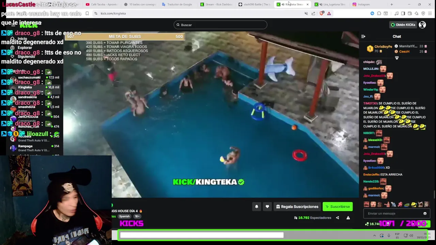Click the share page icon in address bar
The height and width of the screenshot is (245, 436).
[313, 13]
